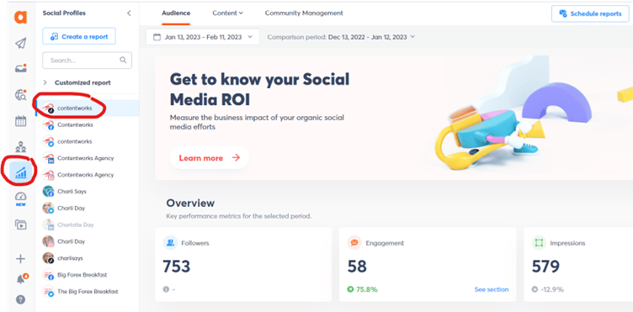The image size is (633, 312).
Task: Open the speedometer icon labeled NEW
Action: coord(20,198)
